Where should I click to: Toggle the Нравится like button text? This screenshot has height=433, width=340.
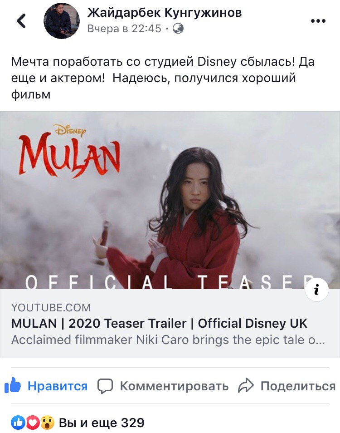coord(58,386)
